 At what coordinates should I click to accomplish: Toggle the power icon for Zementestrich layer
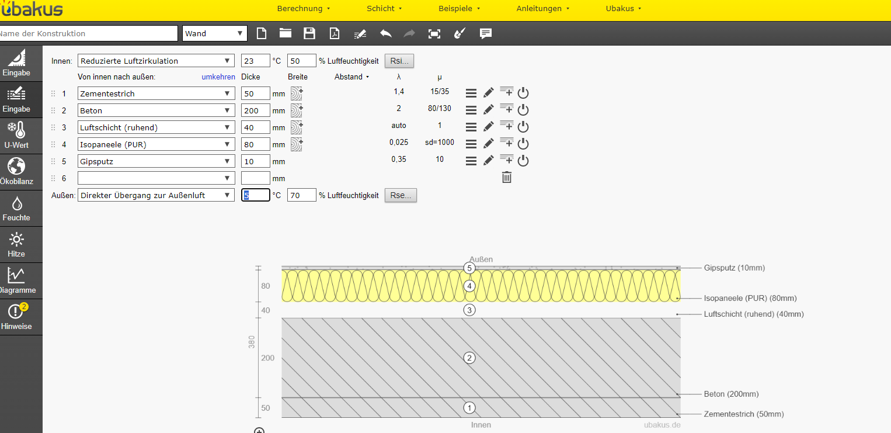pos(523,92)
